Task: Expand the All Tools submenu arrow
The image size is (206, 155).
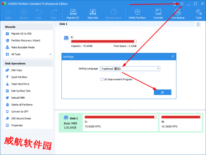Action: click(51, 54)
